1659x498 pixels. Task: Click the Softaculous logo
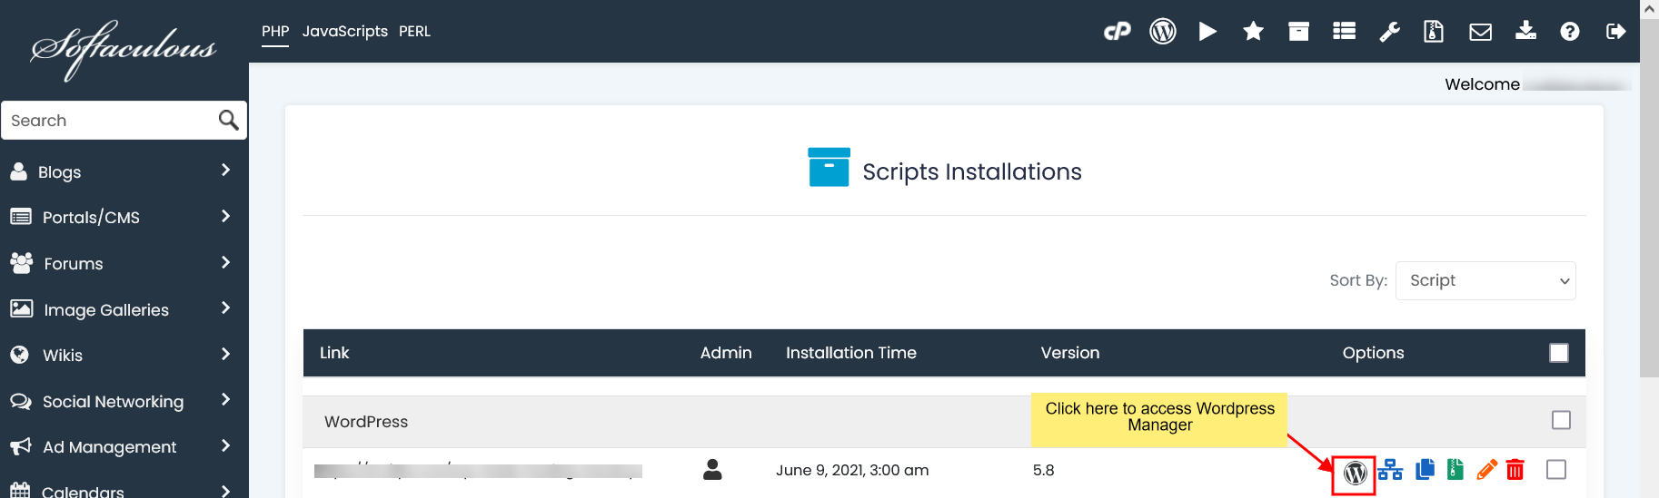(124, 49)
